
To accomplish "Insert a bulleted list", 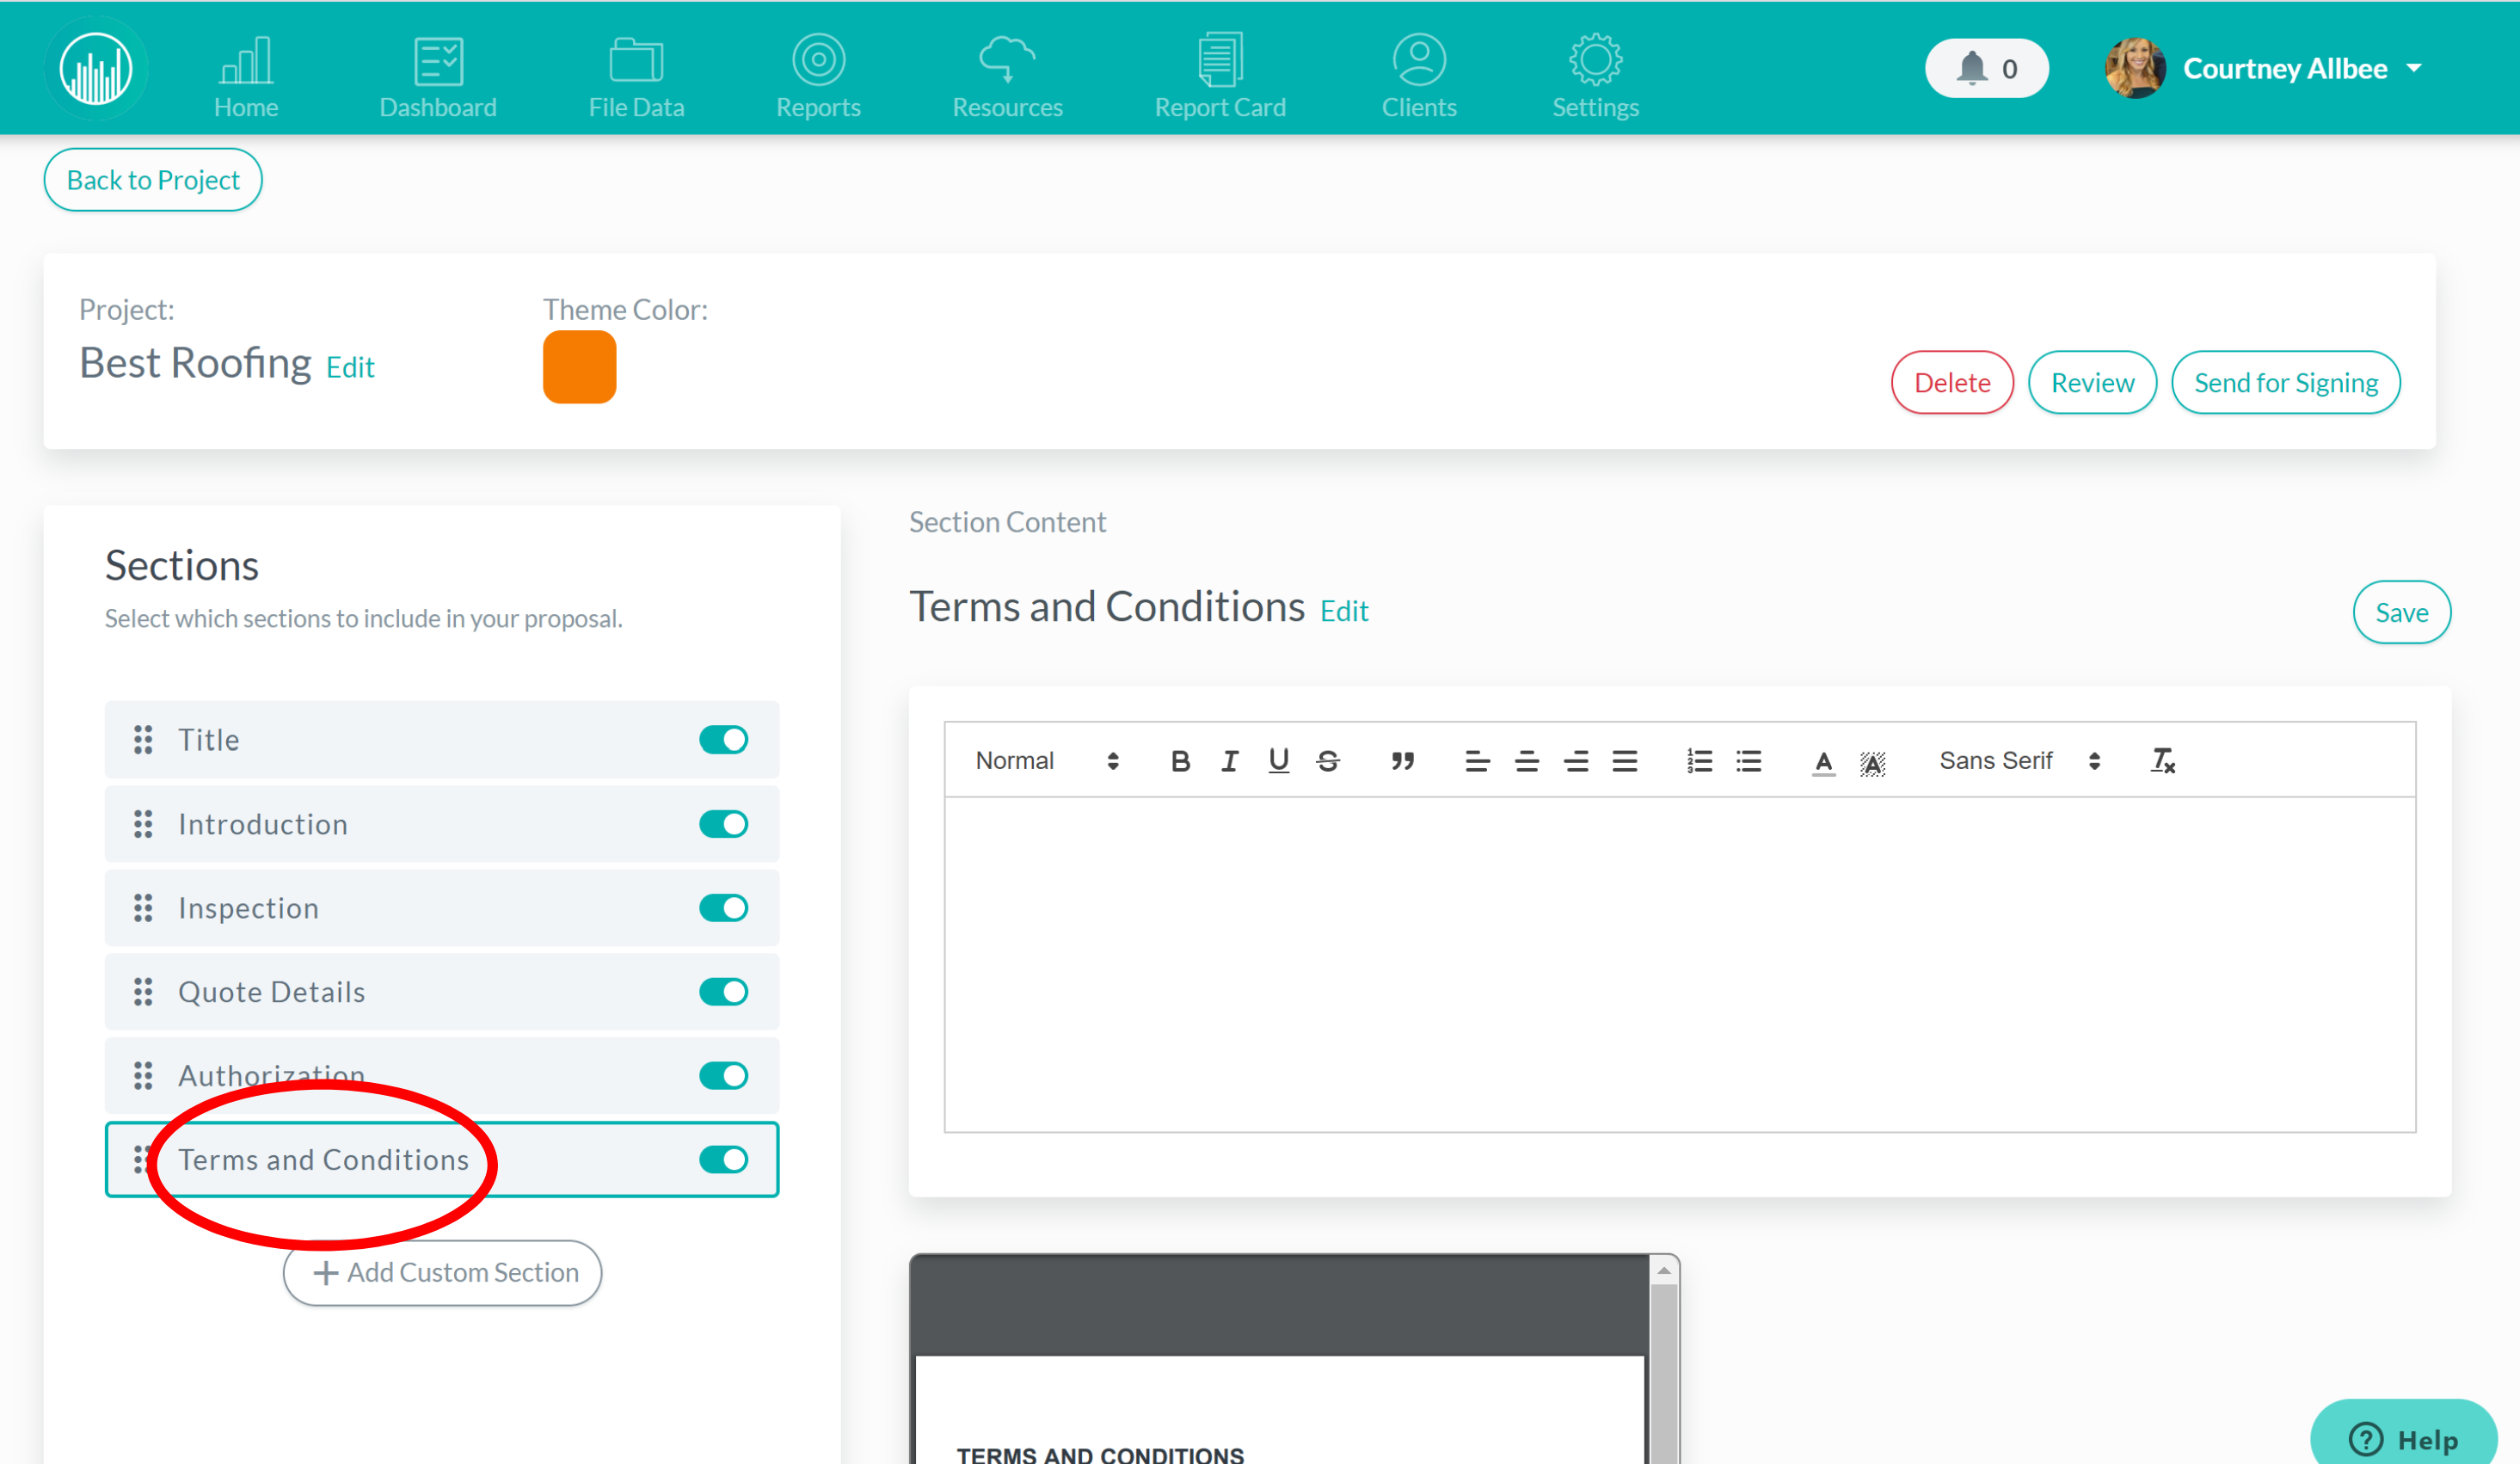I will click(x=1748, y=761).
